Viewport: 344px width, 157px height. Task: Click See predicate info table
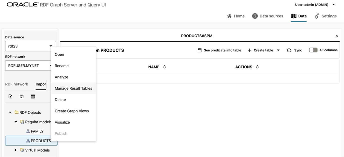pos(219,50)
